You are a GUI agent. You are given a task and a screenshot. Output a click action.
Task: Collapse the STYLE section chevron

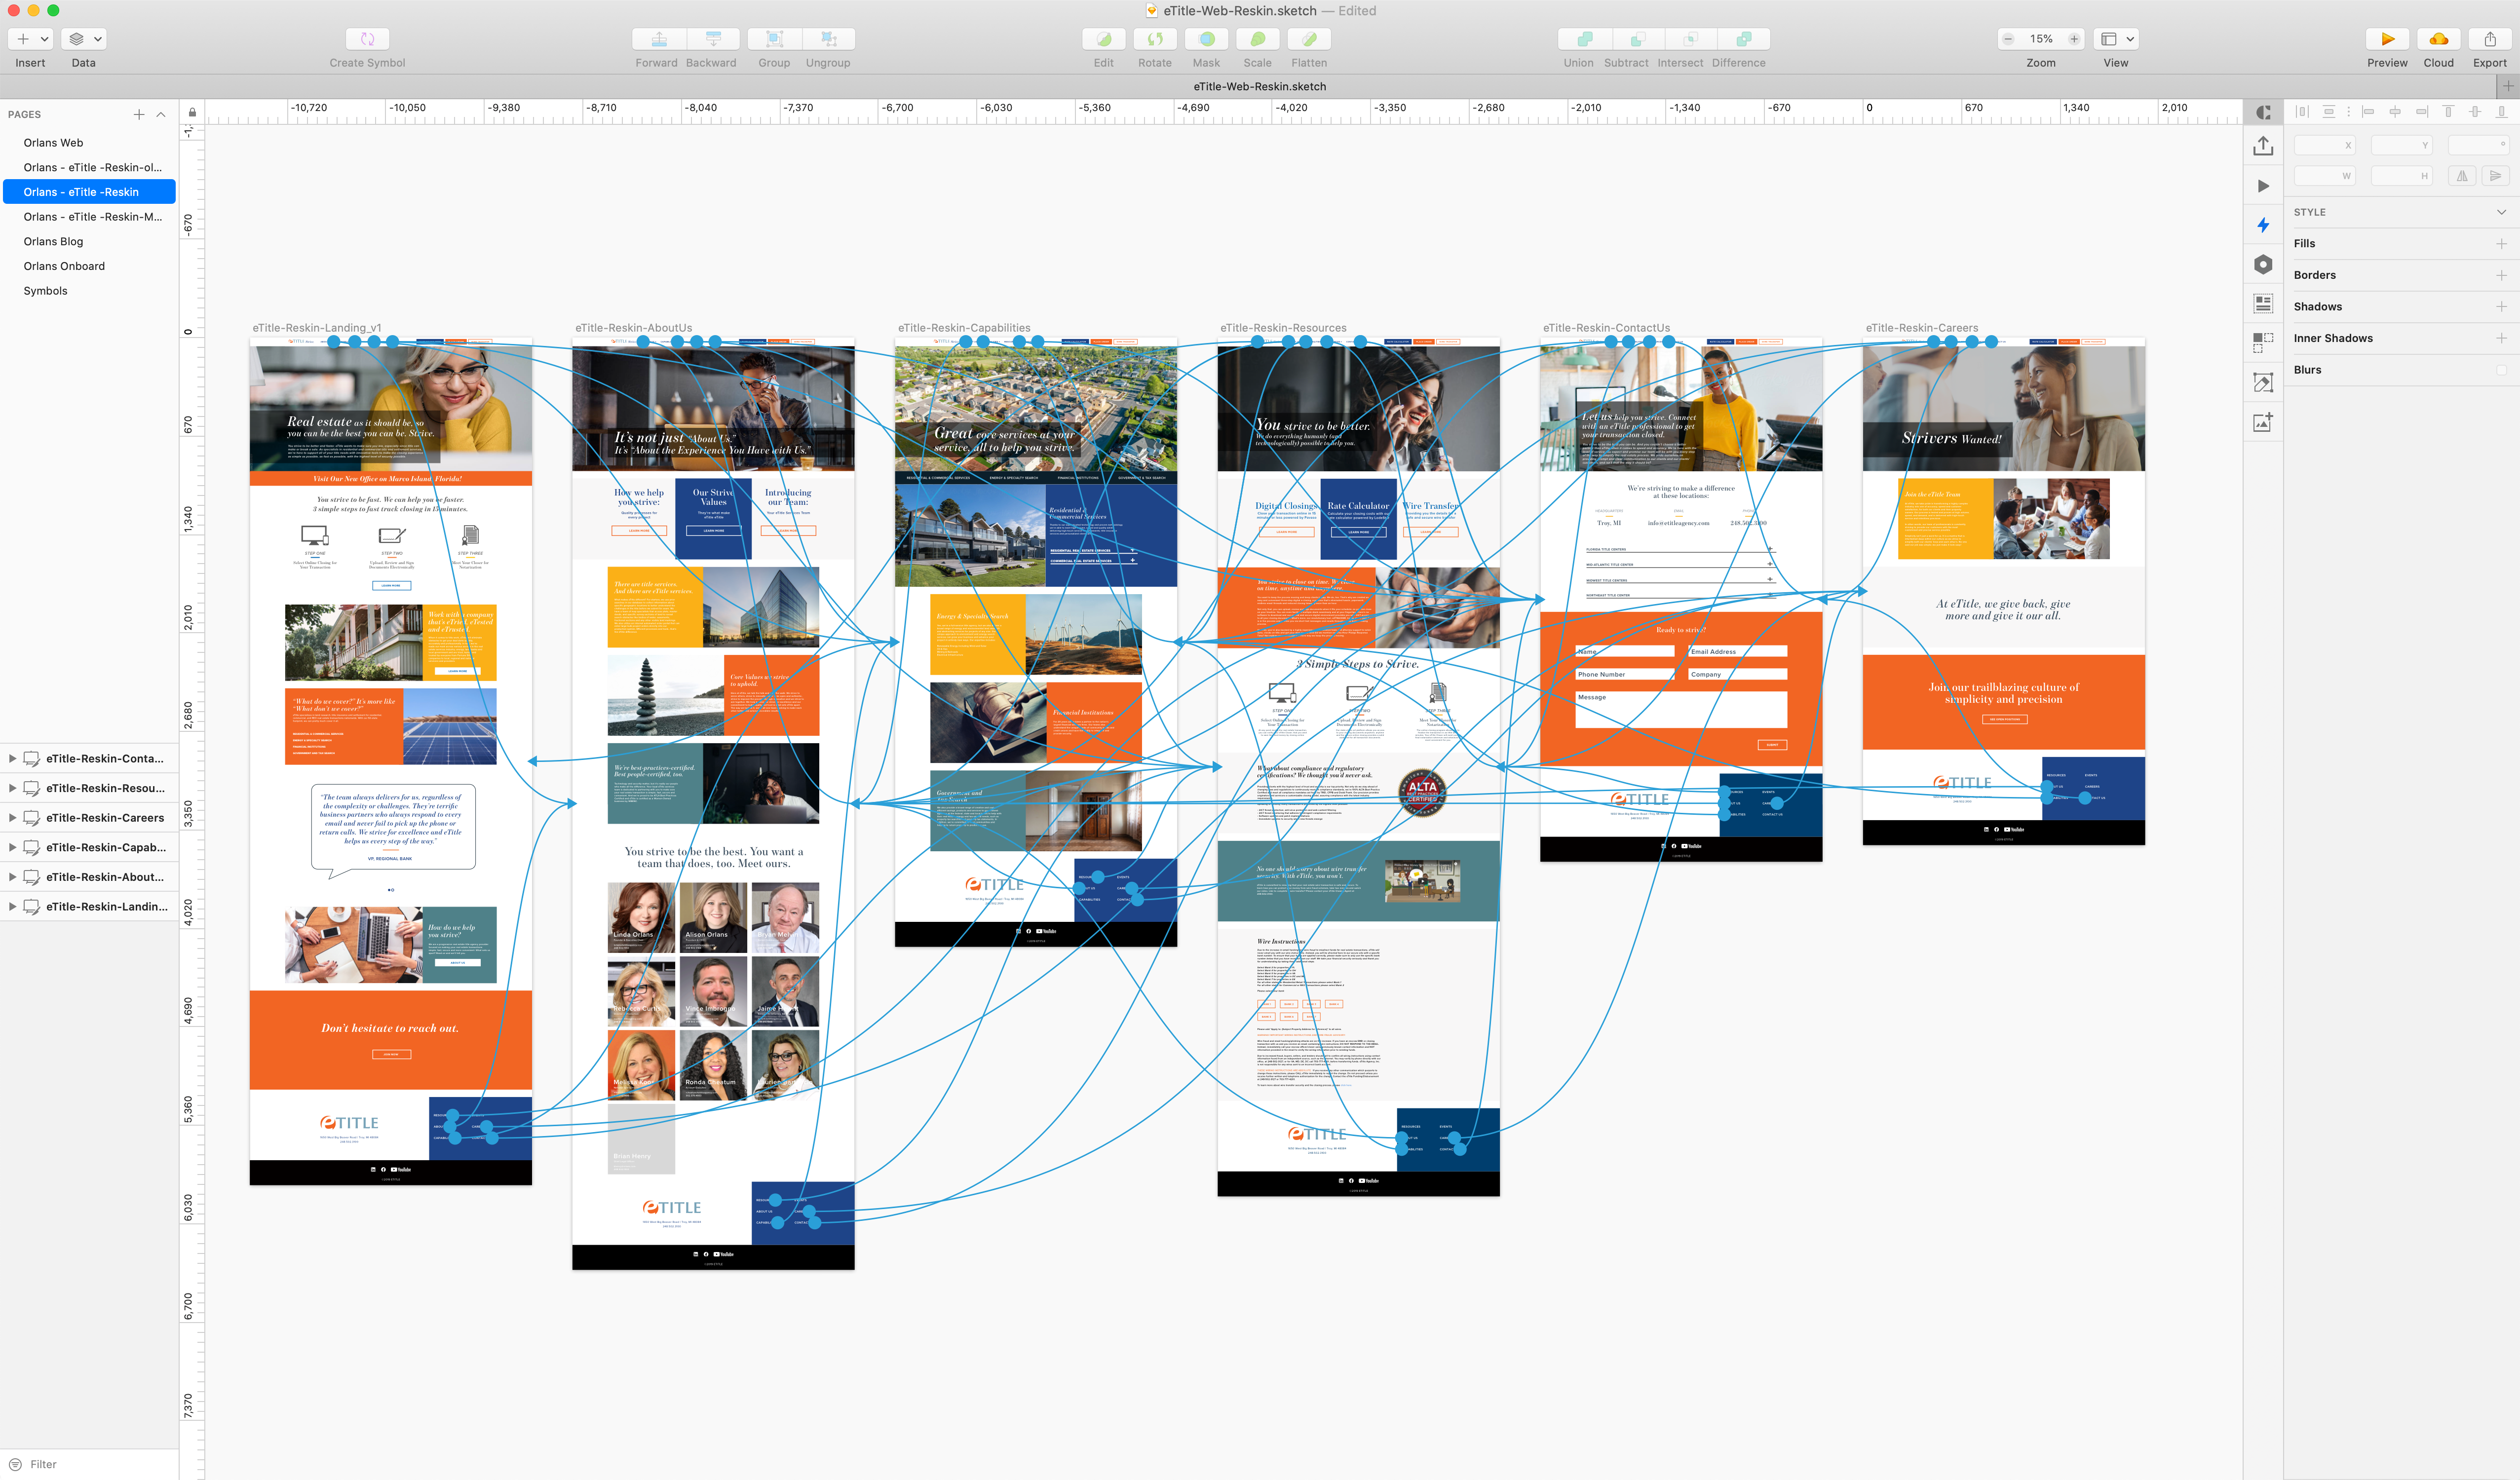[x=2501, y=212]
